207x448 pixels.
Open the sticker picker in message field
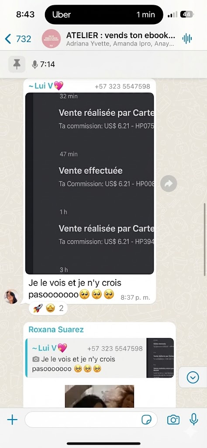[x=147, y=420]
